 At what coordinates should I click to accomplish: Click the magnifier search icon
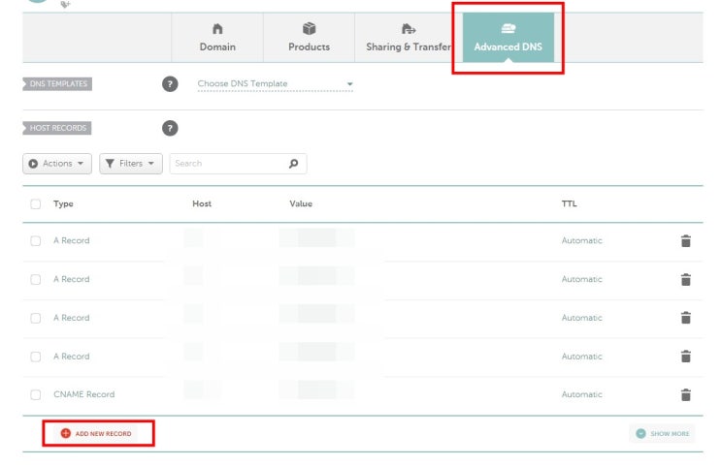pos(293,164)
